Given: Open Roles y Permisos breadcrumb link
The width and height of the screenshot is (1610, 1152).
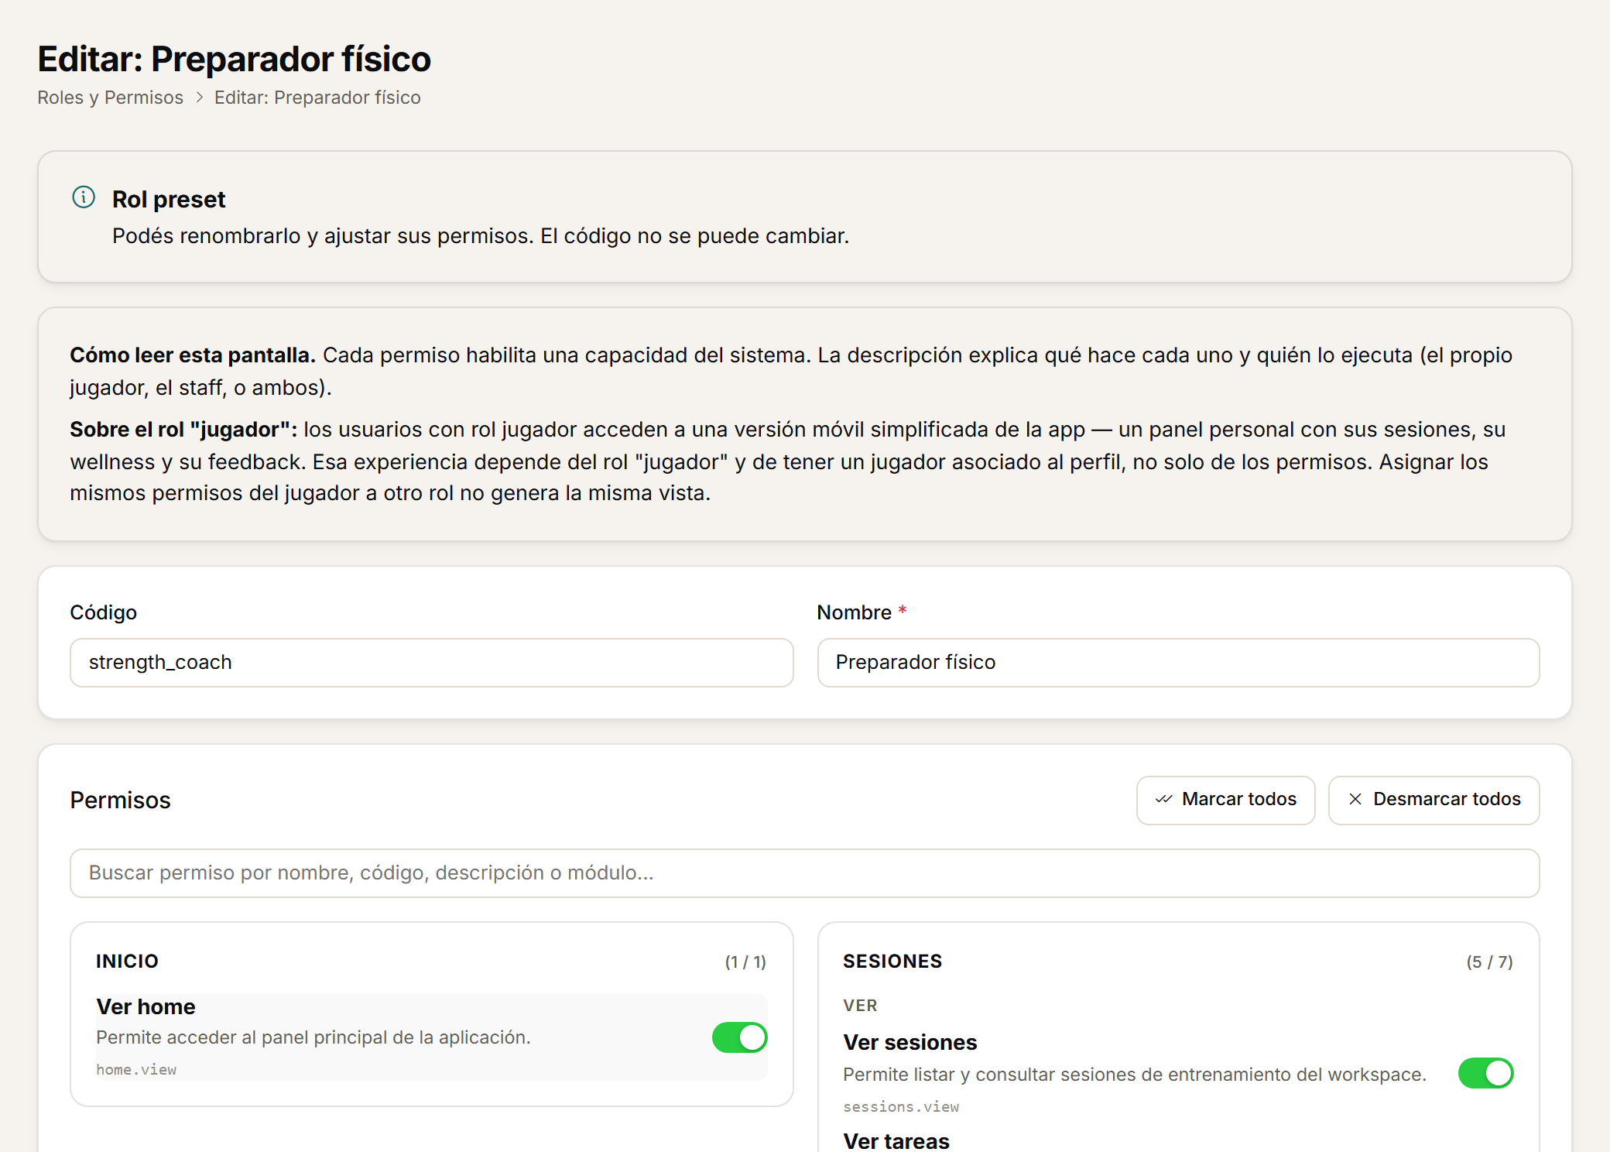Looking at the screenshot, I should [x=110, y=98].
